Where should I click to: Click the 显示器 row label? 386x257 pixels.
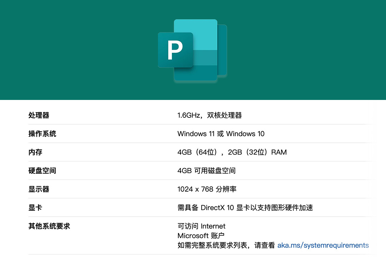click(39, 189)
